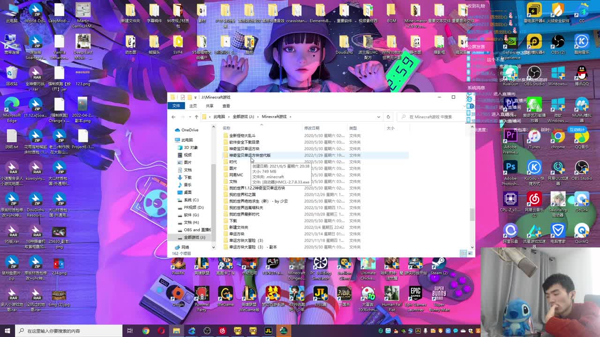Expand the address bar history dropdown
The height and width of the screenshot is (337, 600).
click(378, 117)
